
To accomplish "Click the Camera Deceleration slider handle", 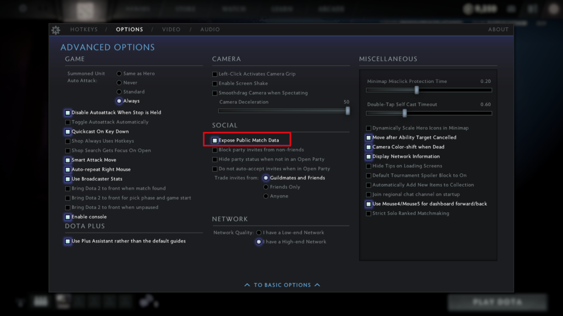I will click(347, 110).
